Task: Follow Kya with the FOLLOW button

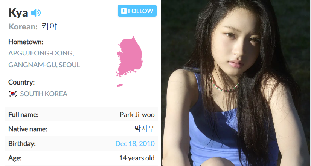Action: 137,11
